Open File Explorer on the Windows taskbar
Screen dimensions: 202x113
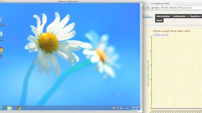(x=10, y=108)
